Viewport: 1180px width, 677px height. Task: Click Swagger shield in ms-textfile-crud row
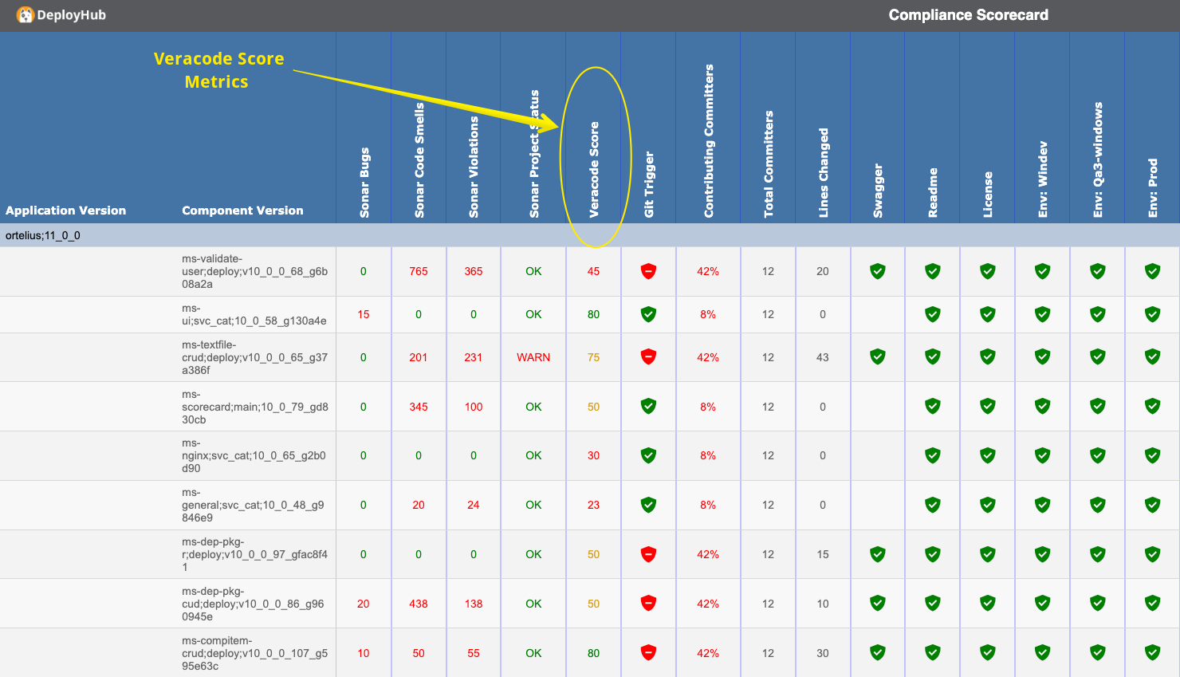tap(878, 357)
